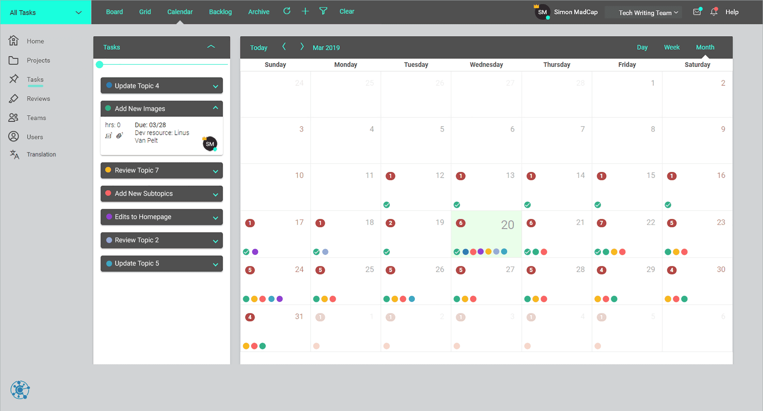Viewport: 763px width, 411px height.
Task: Click the blue task dot on March 20
Action: point(465,252)
